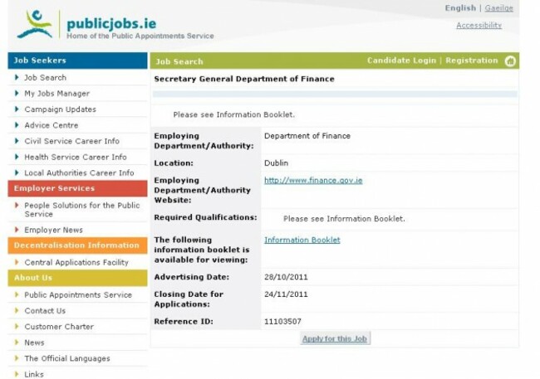Click the home icon in Job Search bar

[x=510, y=61]
